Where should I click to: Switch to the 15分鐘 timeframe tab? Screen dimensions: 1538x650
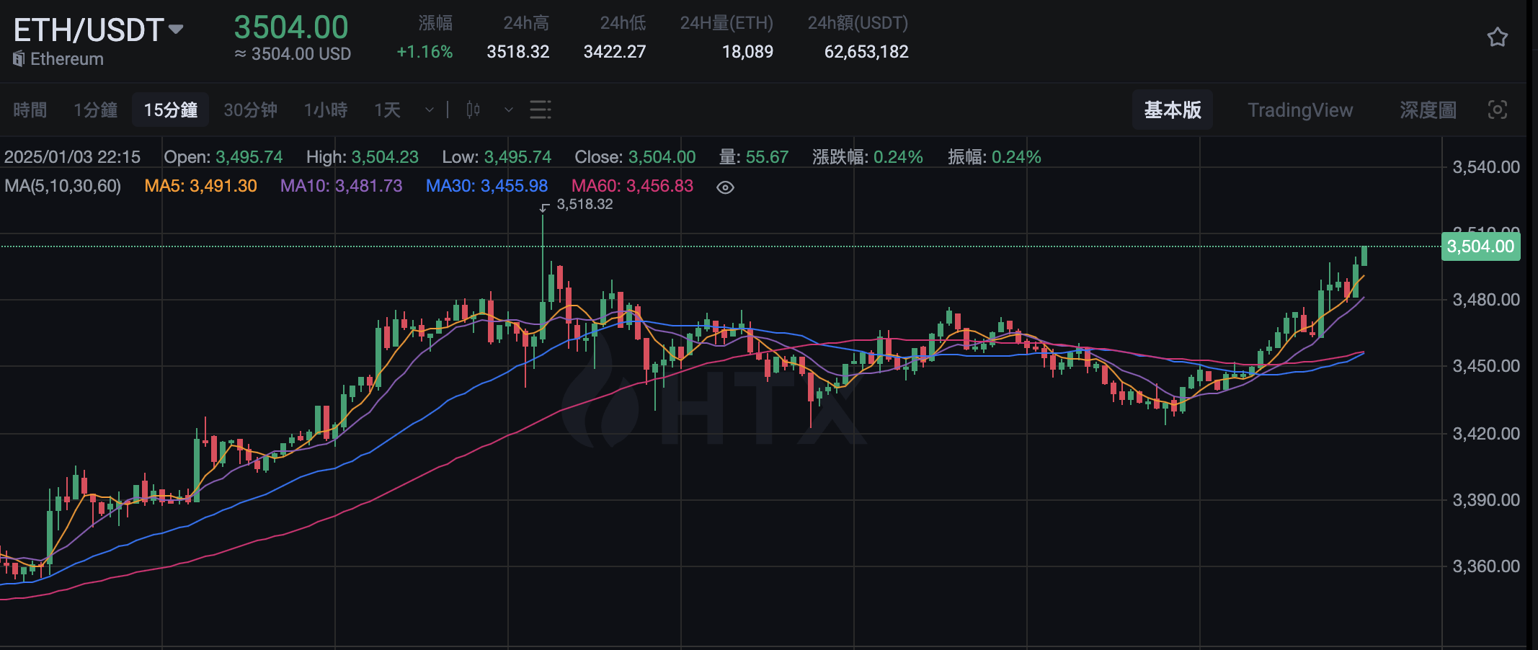pyautogui.click(x=170, y=110)
